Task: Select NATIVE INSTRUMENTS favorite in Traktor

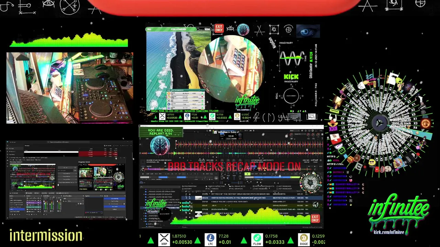Action: coord(264,186)
